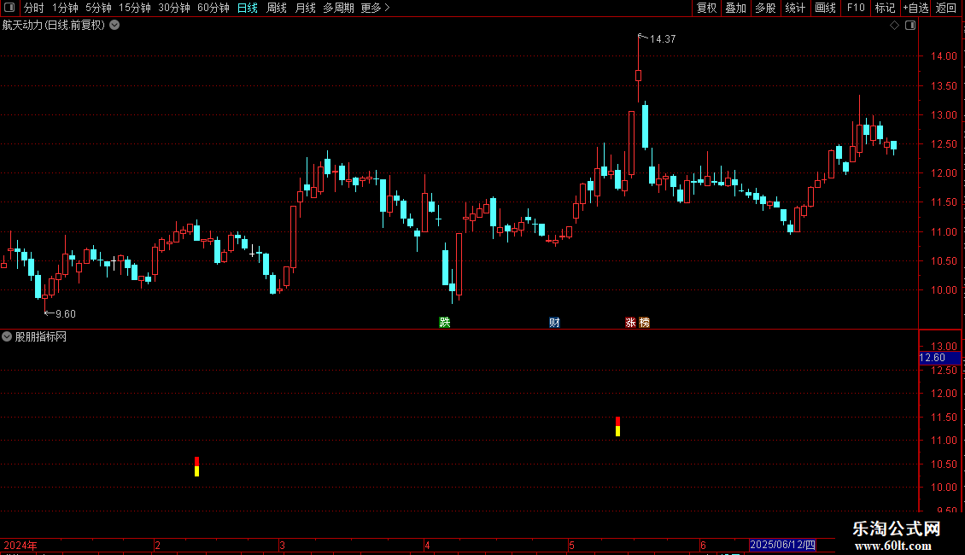Click the month 2 timeline marker
The image size is (965, 555).
[x=157, y=545]
